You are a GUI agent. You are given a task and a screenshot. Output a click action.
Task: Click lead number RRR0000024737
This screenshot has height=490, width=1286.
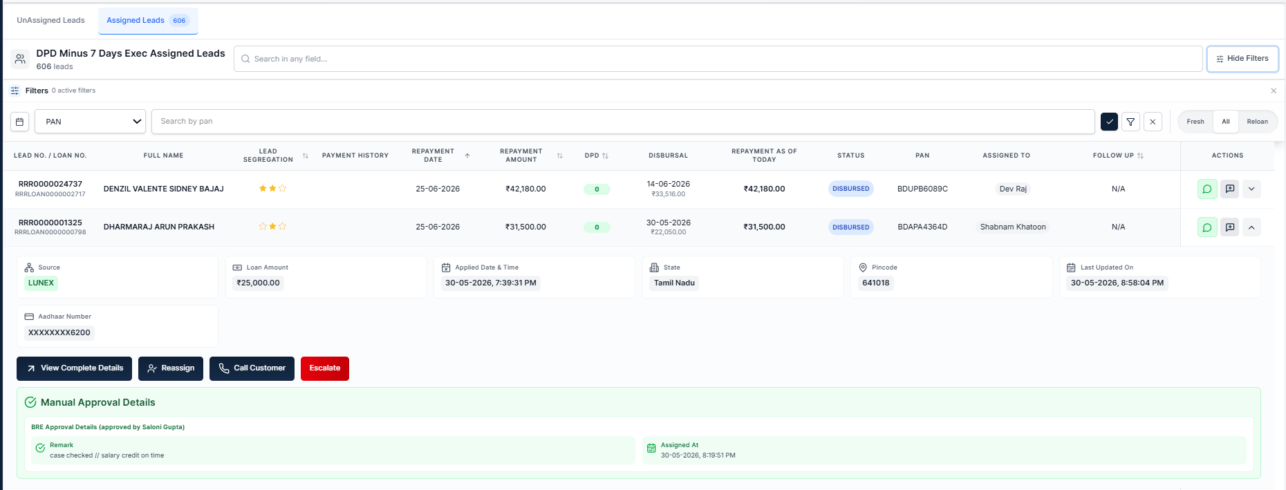tap(50, 184)
